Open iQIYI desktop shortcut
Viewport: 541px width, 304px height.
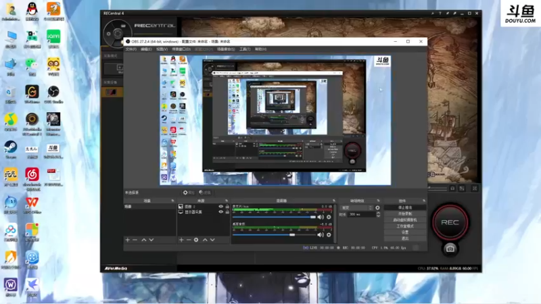point(53,39)
